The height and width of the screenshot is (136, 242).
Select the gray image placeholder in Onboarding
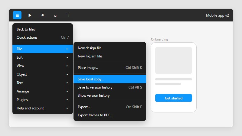(173, 60)
